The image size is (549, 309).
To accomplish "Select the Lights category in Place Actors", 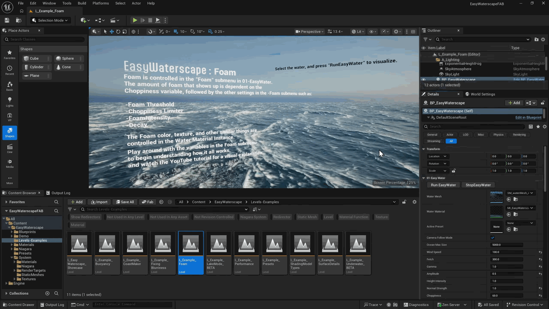I will tap(10, 102).
